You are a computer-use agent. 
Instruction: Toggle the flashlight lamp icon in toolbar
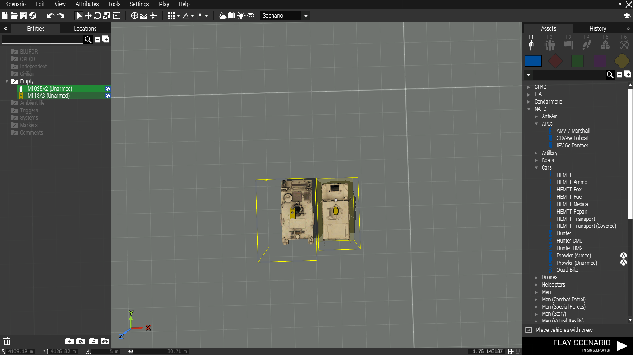(x=241, y=16)
